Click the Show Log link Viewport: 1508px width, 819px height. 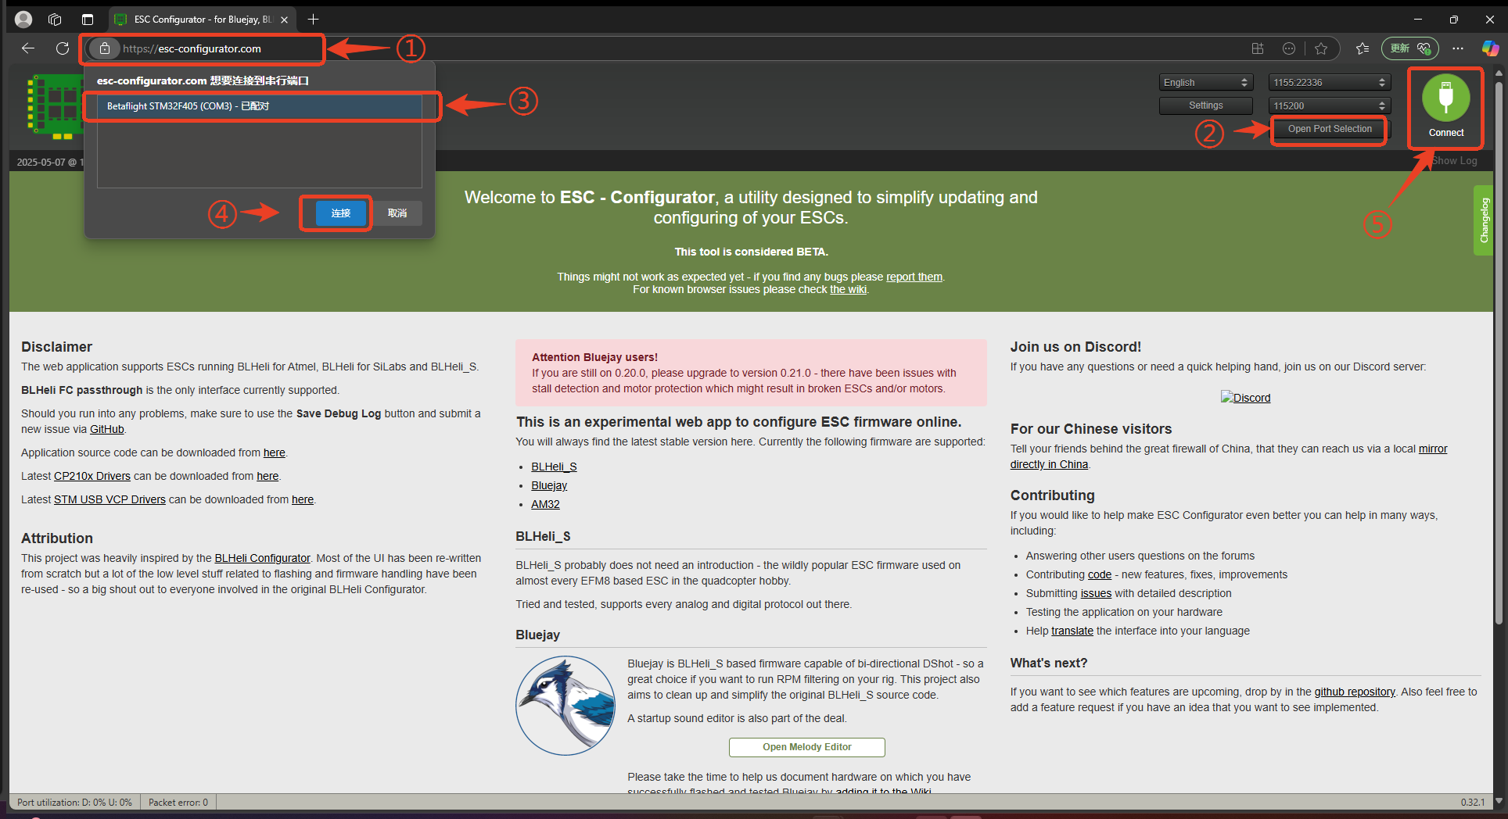[x=1455, y=161]
